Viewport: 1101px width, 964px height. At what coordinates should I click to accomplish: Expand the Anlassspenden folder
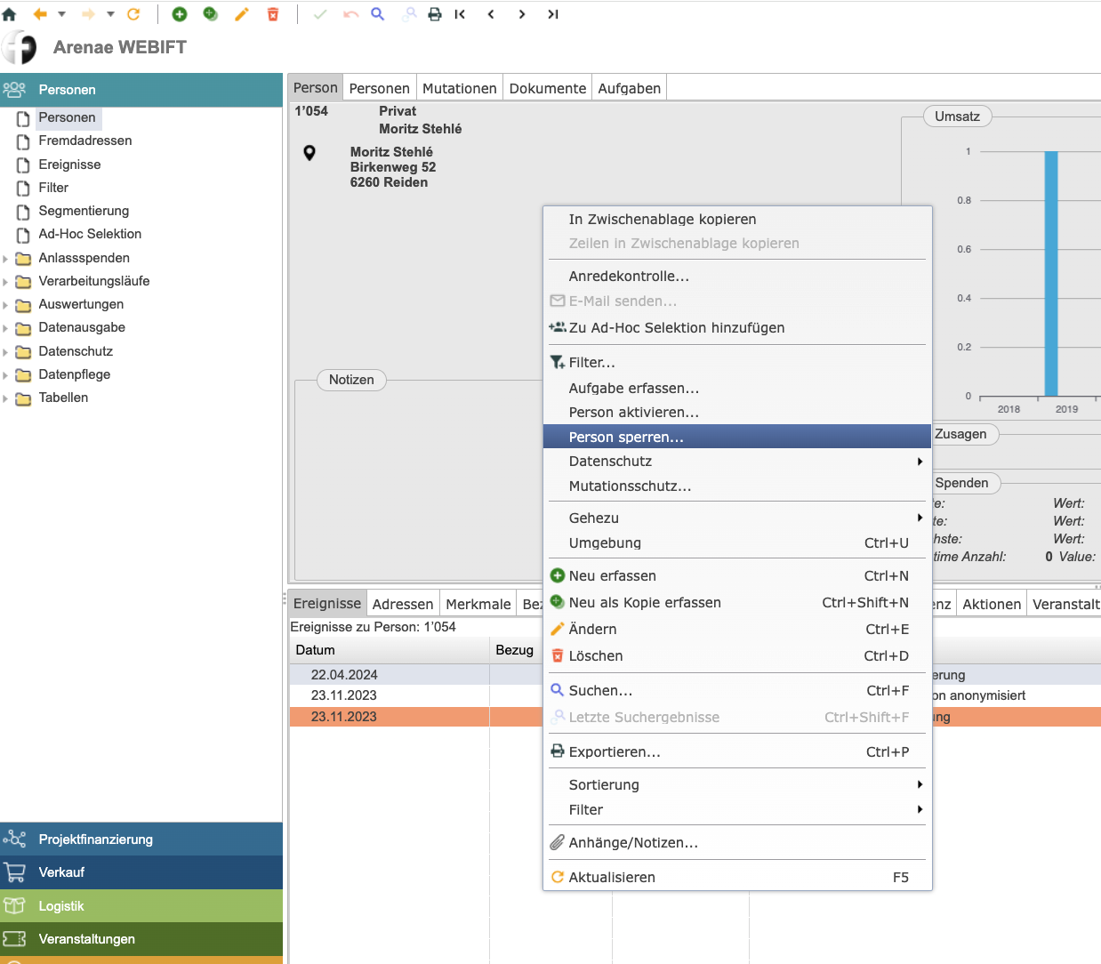pos(5,259)
